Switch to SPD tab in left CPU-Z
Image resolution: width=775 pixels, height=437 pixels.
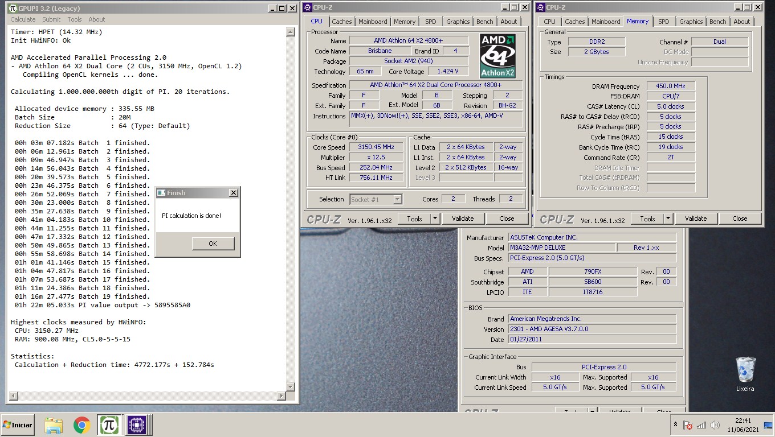pyautogui.click(x=431, y=22)
